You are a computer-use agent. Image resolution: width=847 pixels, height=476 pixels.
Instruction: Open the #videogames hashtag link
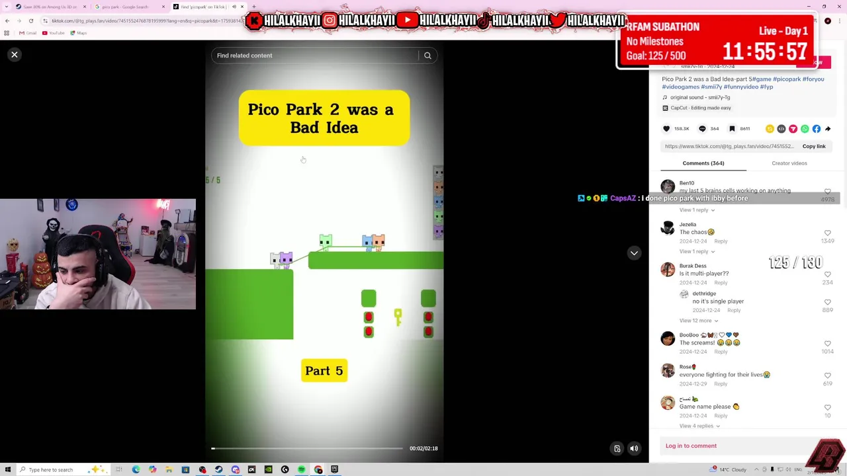680,87
